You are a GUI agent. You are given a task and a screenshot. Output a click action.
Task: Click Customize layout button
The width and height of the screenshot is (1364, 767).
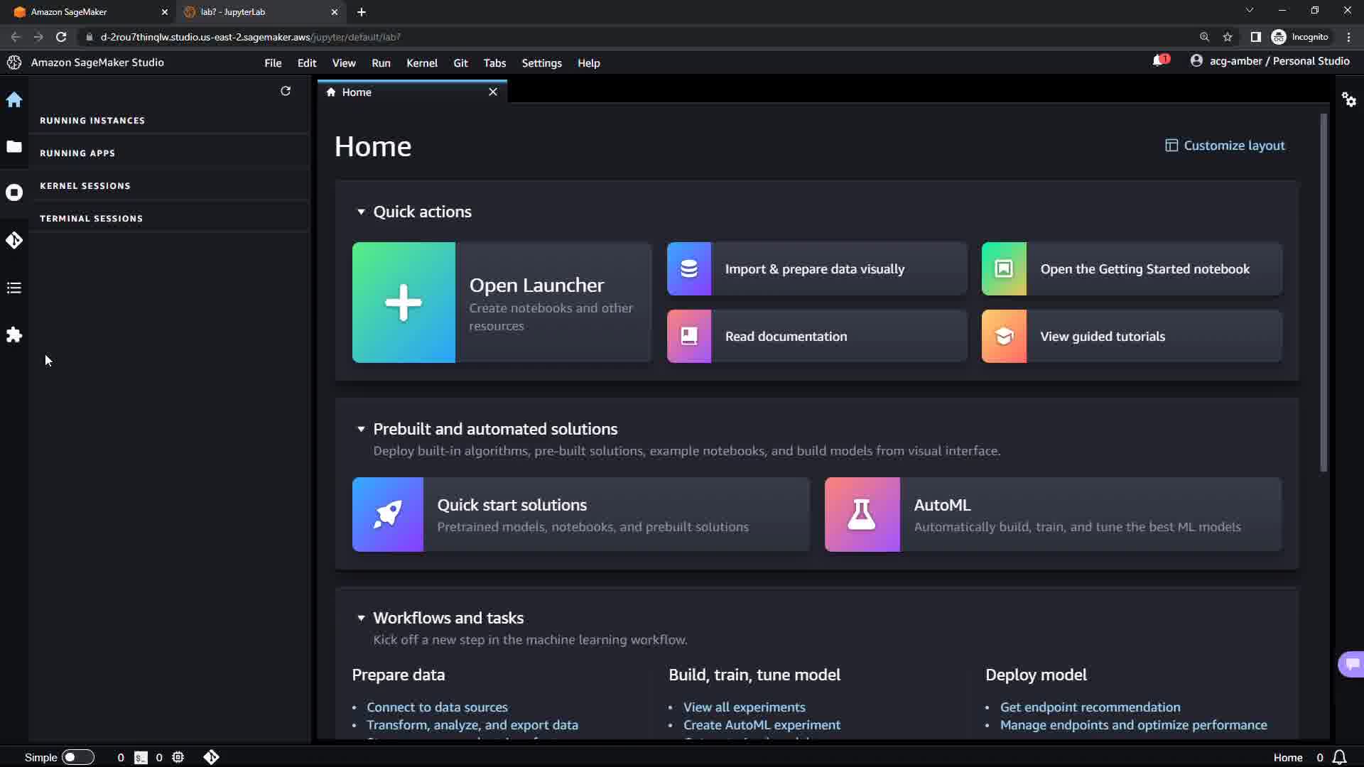point(1225,146)
